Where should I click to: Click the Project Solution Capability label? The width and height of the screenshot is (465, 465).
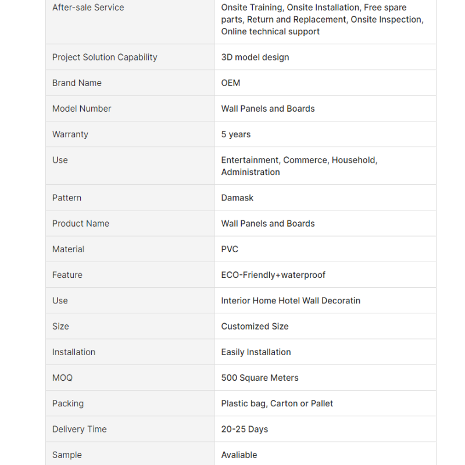pyautogui.click(x=105, y=57)
